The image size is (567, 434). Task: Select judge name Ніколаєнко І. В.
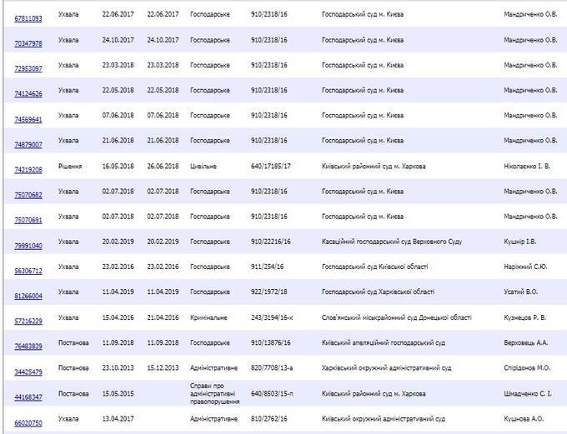tap(527, 166)
